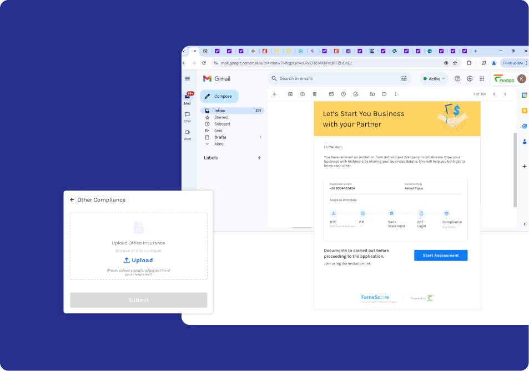Open Google apps grid
Screen dimensions: 529x371
pyautogui.click(x=482, y=79)
